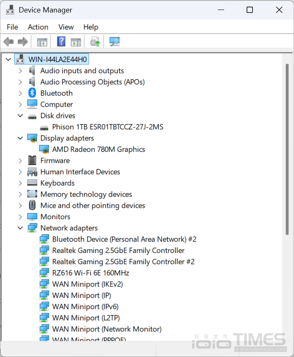Select AMD Radeon 780M Graphics device

point(99,149)
